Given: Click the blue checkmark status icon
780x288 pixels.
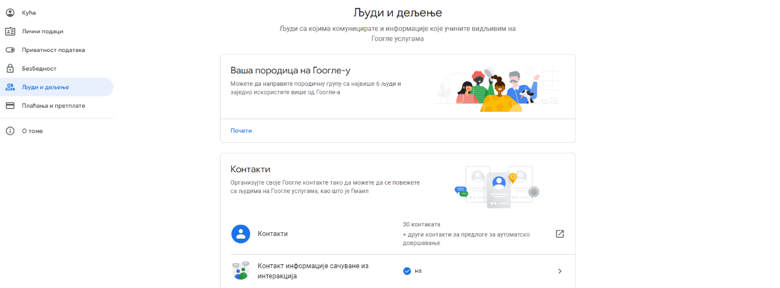Looking at the screenshot, I should click(x=407, y=270).
